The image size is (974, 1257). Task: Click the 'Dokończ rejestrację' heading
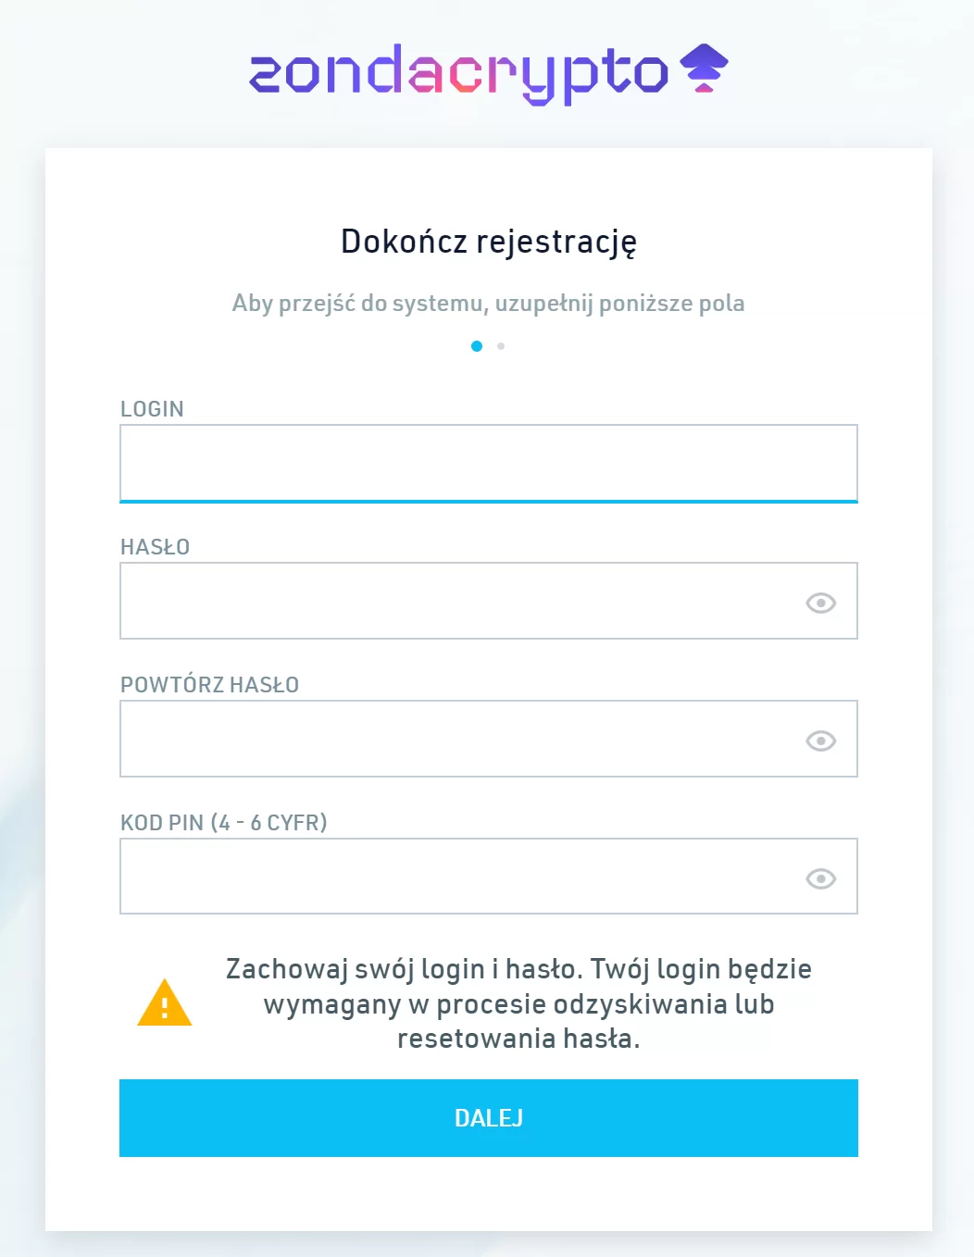[x=488, y=242]
